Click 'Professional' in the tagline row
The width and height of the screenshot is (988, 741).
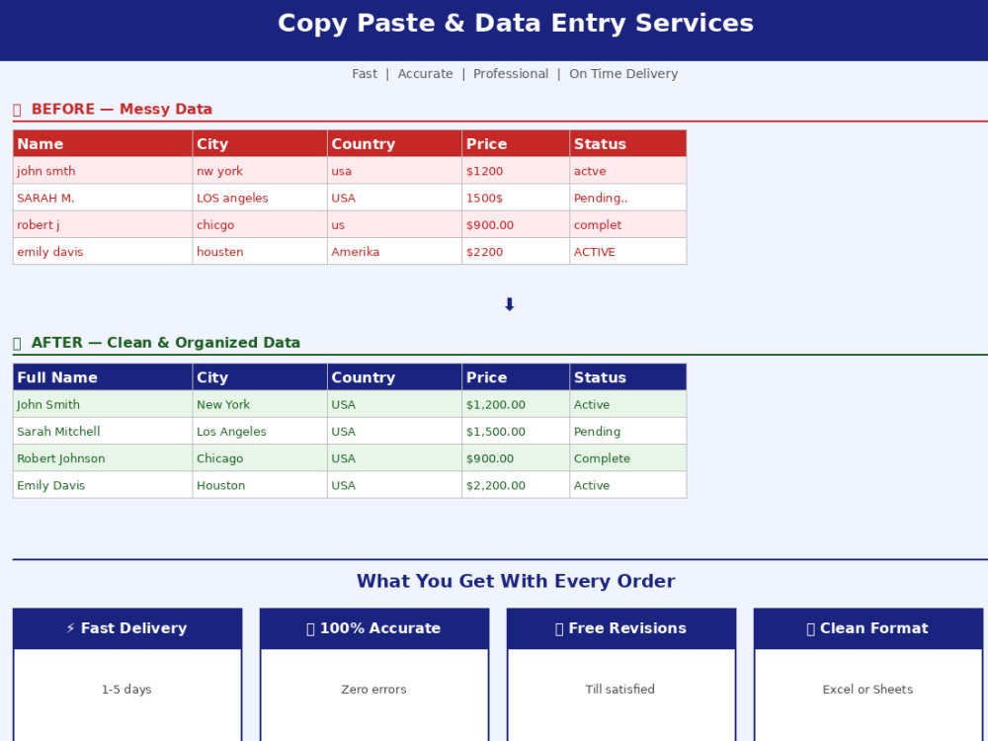[511, 74]
